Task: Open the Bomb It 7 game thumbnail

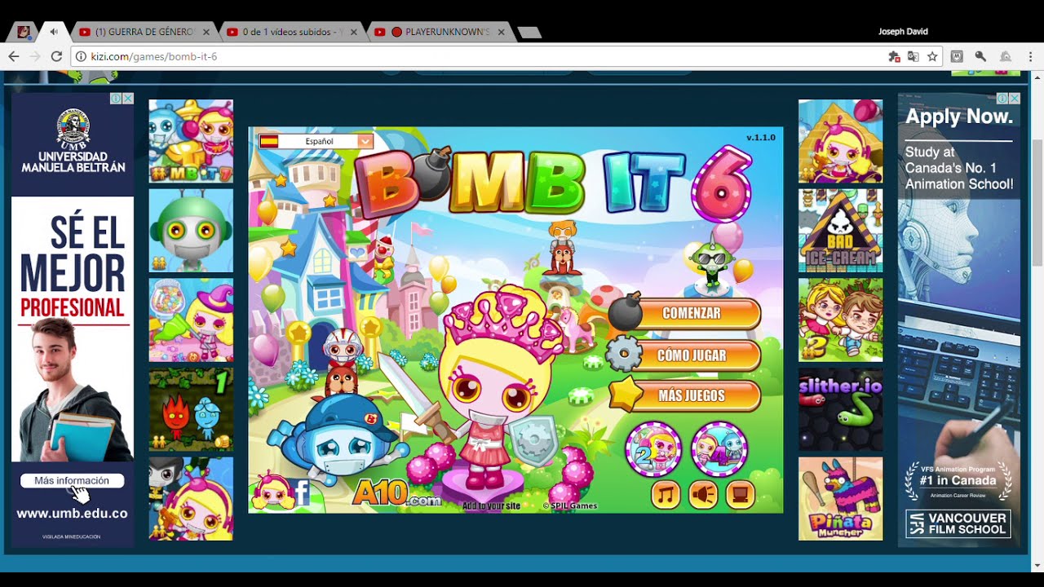Action: (191, 141)
